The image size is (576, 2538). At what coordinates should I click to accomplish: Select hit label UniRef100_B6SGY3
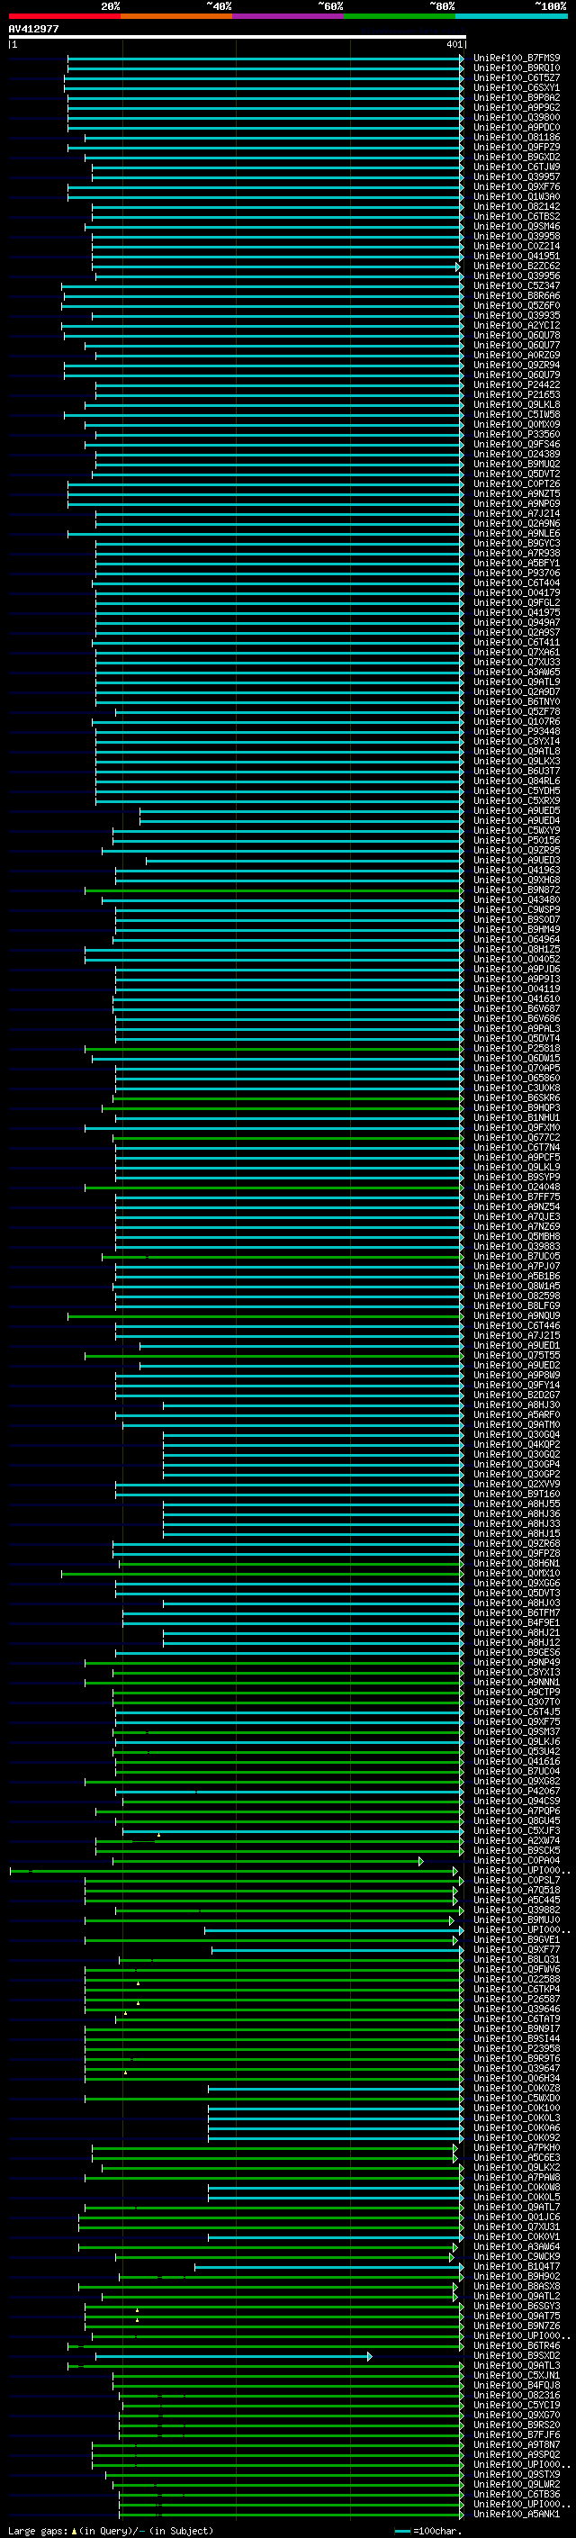tap(516, 2307)
